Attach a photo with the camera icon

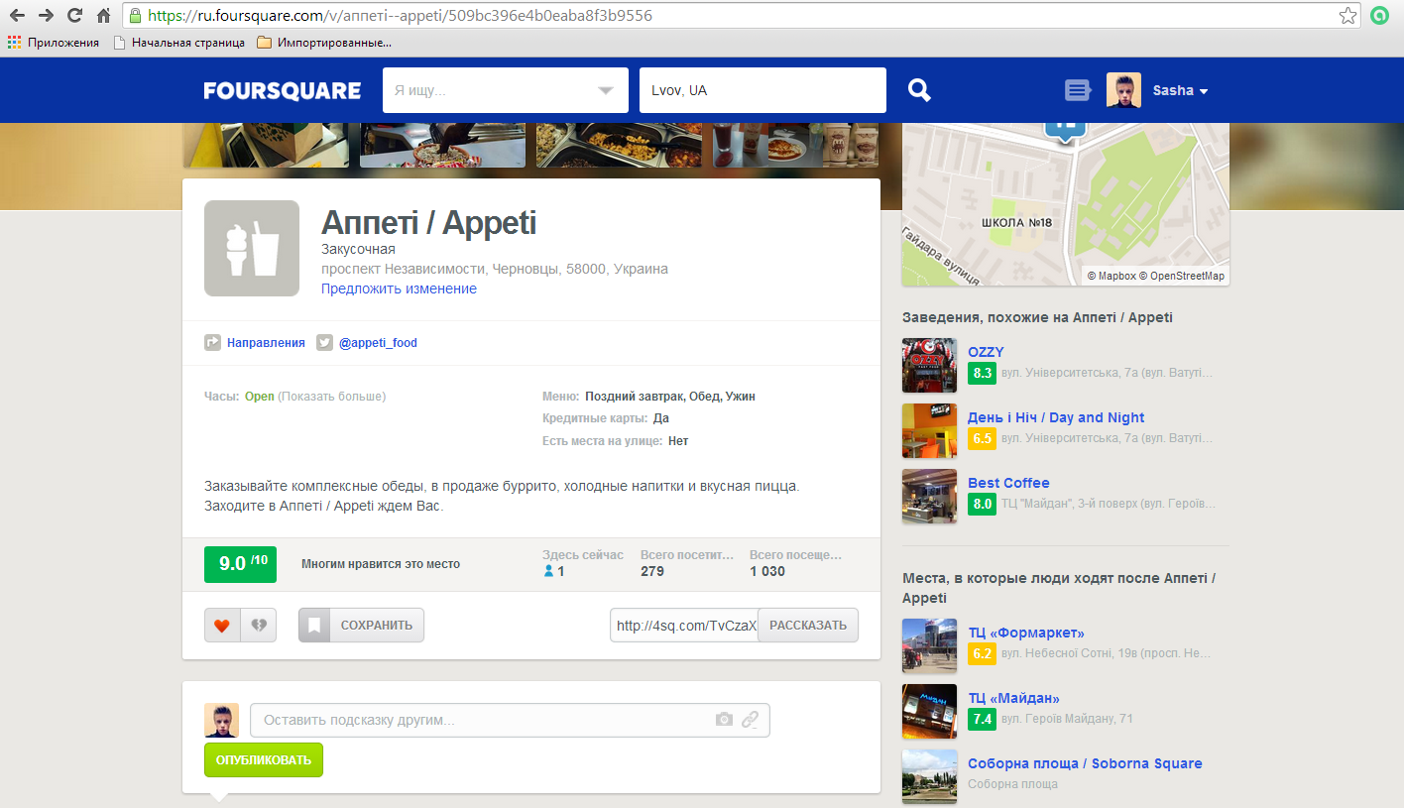click(x=724, y=720)
